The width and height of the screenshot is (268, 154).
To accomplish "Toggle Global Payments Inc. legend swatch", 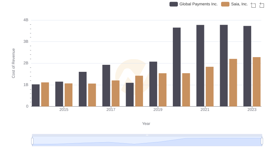I will point(174,4).
